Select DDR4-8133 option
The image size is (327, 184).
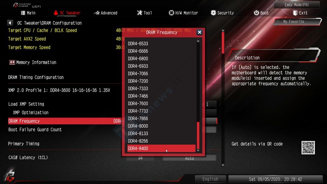click(161, 134)
